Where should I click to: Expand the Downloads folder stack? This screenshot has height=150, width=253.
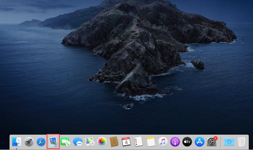pyautogui.click(x=229, y=142)
